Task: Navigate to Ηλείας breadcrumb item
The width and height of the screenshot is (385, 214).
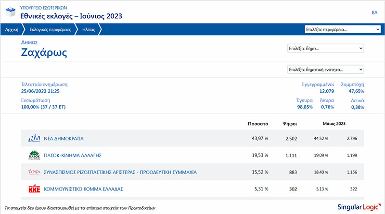Action: tap(89, 29)
